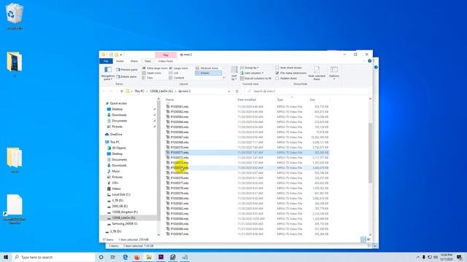The width and height of the screenshot is (467, 262).
Task: Go up one folder level arrow
Action: [x=122, y=91]
